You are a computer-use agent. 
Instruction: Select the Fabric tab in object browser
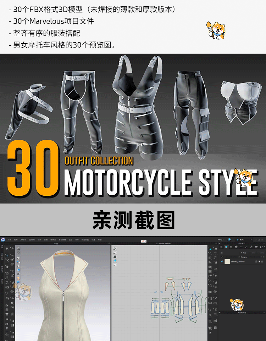pyautogui.click(x=226, y=247)
